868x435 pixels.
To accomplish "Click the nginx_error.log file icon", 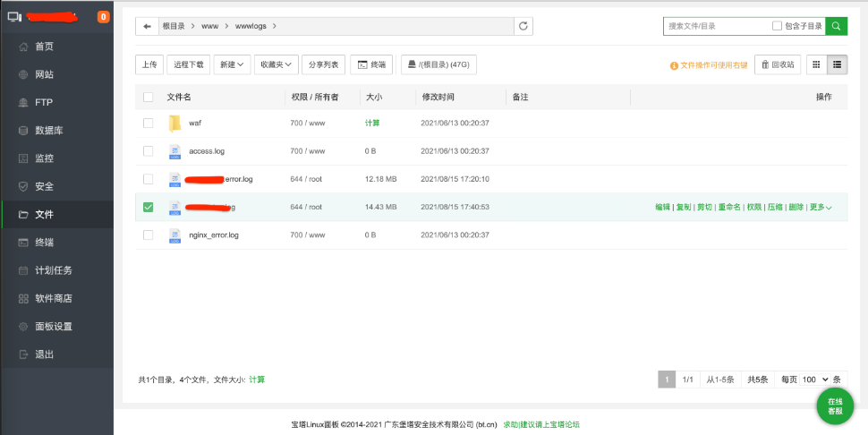I will tap(174, 235).
